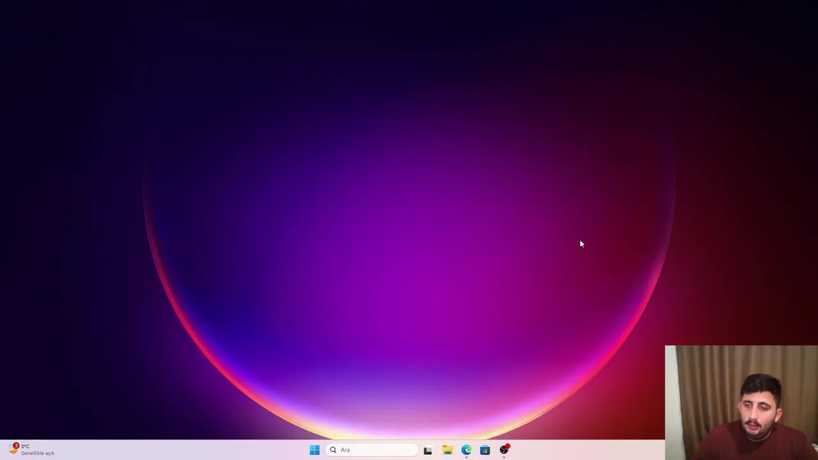Launch Microsoft Edge from taskbar
Image resolution: width=818 pixels, height=460 pixels.
click(467, 450)
